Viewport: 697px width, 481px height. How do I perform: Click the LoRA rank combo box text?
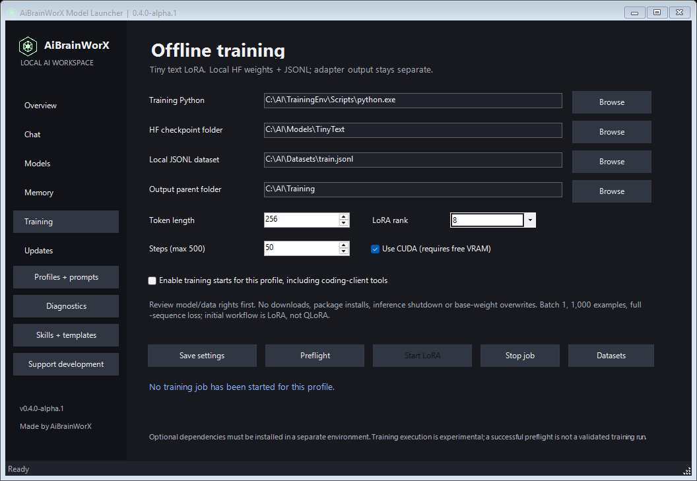tap(487, 220)
